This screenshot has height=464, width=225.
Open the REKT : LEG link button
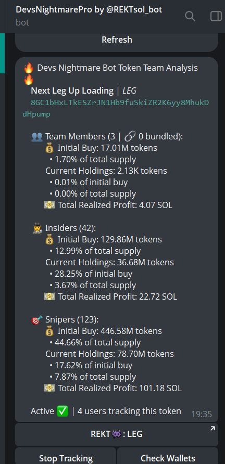117,434
